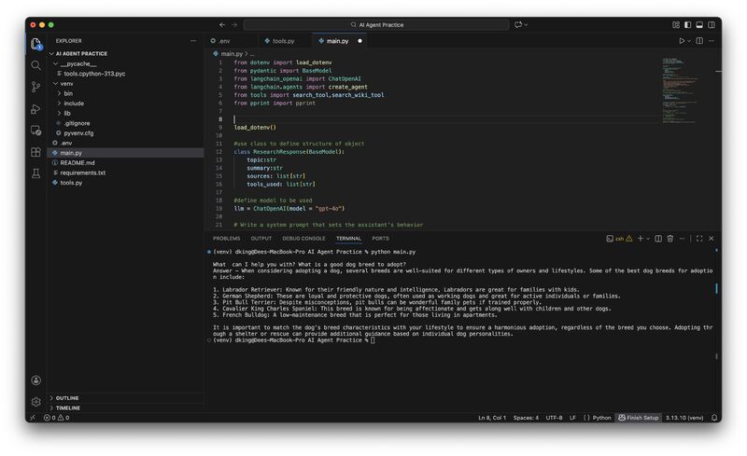This screenshot has width=747, height=456.
Task: Change the language mode from Python
Action: 601,418
